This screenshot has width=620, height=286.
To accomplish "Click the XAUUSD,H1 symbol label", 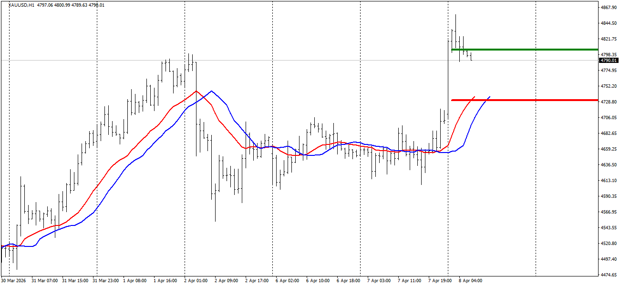I will (21, 5).
